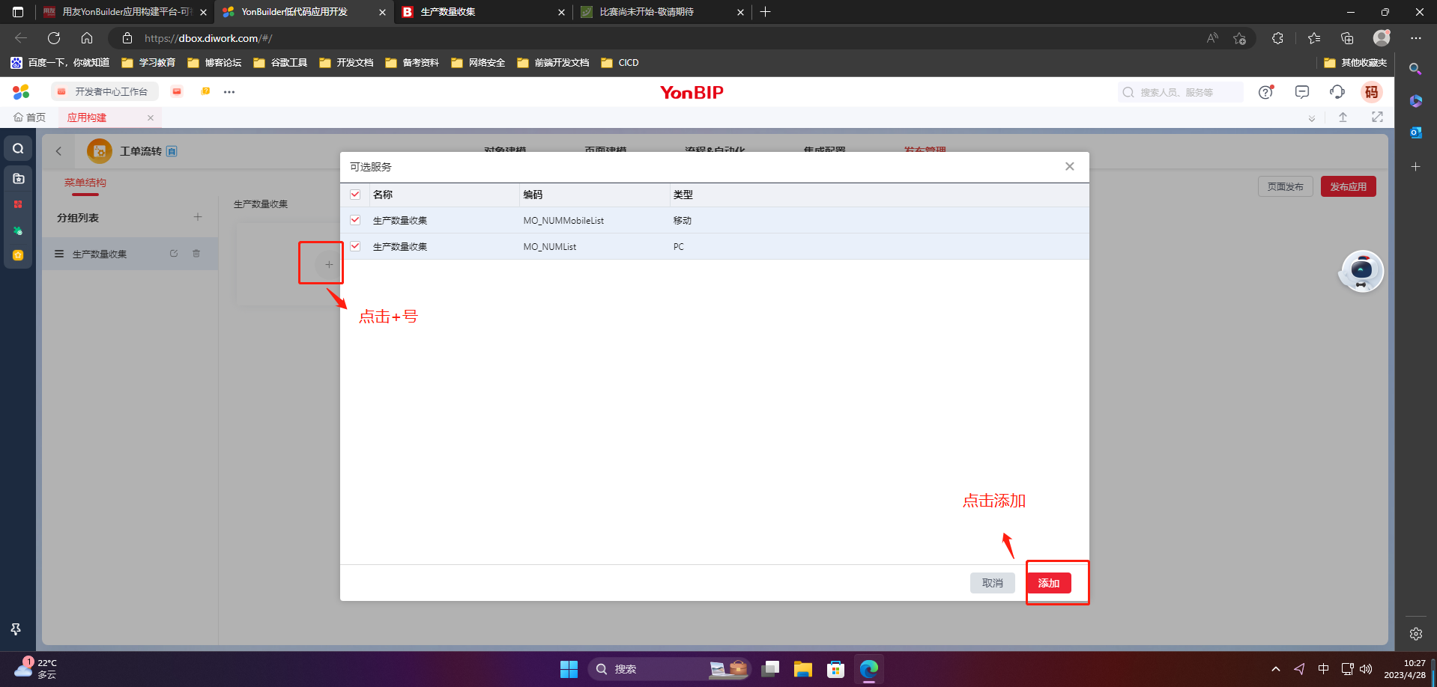Click the user avatar 码
Screen dimensions: 1437x687
1372,92
